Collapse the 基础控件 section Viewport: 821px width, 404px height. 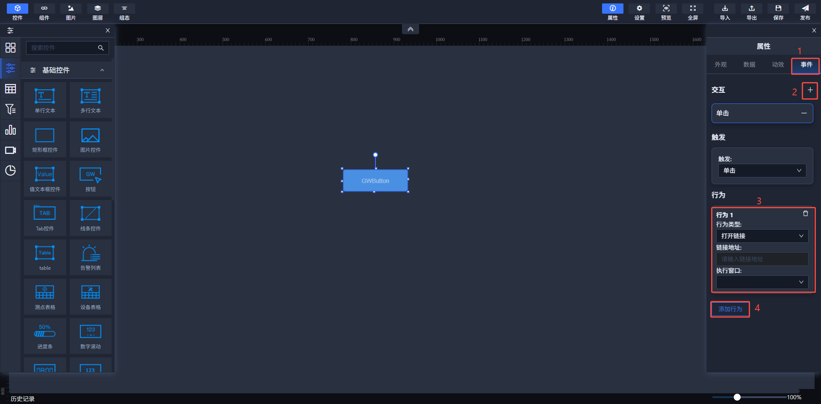point(102,70)
